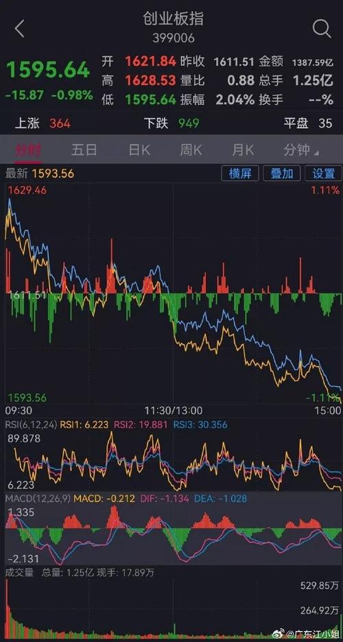The height and width of the screenshot is (642, 343).
Task: Tap the 1.11% upper axis label
Action: click(x=325, y=190)
